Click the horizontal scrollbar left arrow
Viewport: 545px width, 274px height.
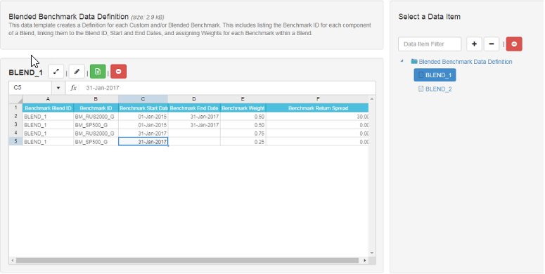tap(13, 260)
